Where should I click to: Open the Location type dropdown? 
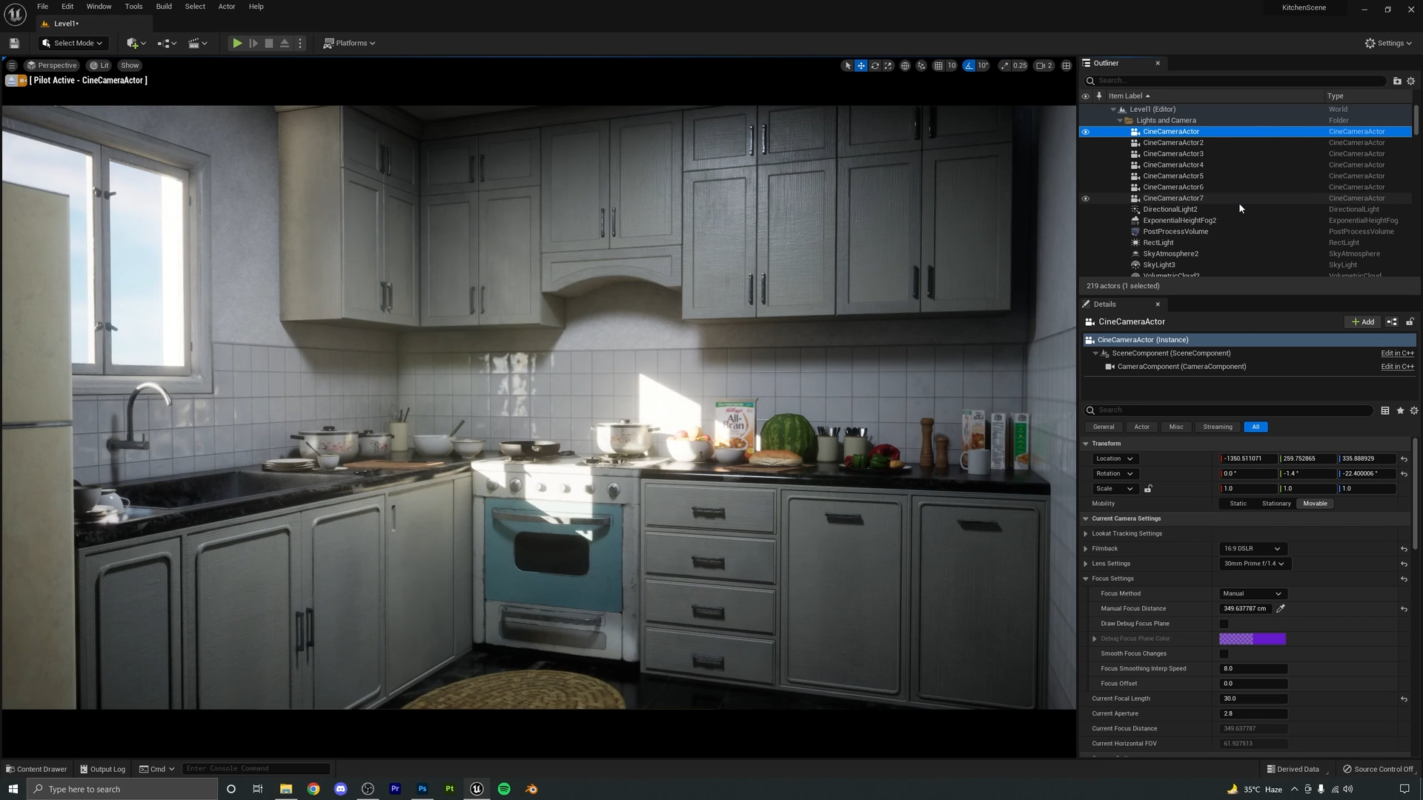(x=1115, y=459)
